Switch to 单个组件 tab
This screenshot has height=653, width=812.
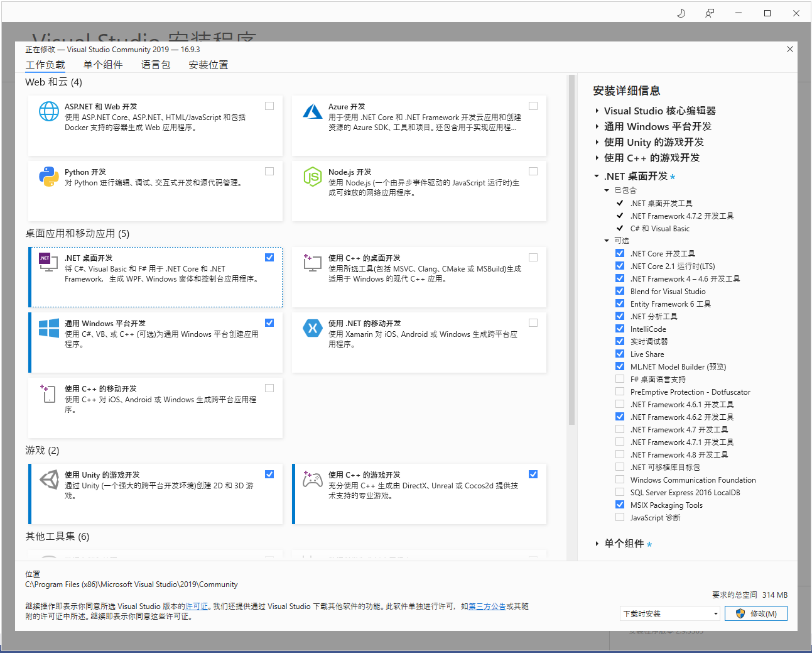103,65
